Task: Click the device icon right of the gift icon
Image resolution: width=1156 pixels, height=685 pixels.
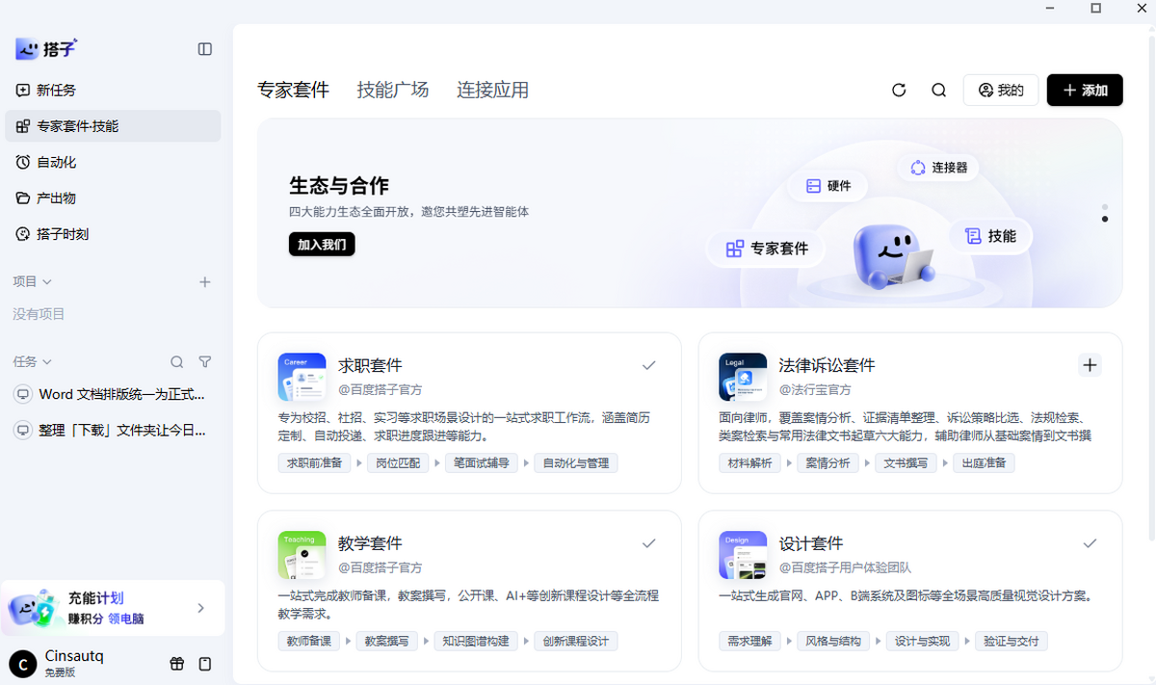Action: coord(205,664)
